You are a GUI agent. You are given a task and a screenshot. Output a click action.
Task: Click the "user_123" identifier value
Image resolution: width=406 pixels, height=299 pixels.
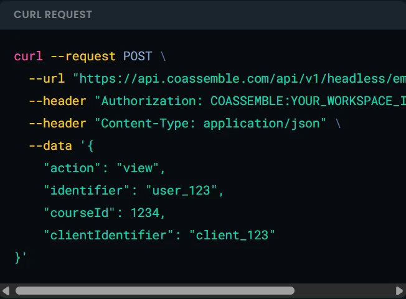(x=181, y=190)
